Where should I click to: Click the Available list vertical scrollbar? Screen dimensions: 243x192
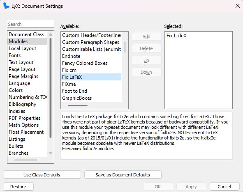(125, 47)
